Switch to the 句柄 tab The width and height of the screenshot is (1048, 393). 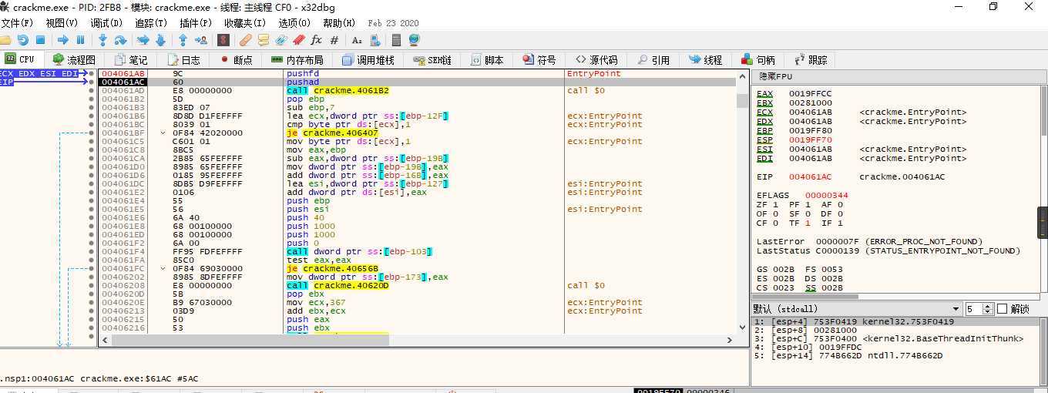coord(757,59)
